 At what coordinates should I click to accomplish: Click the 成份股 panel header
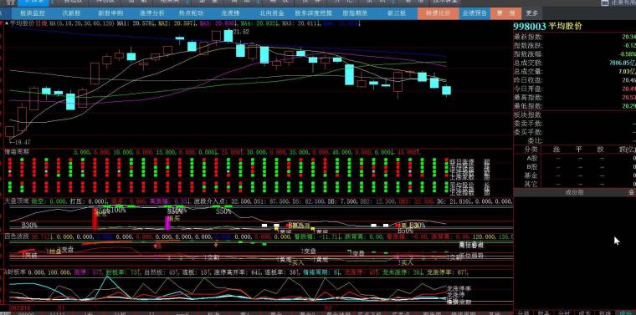(x=574, y=193)
